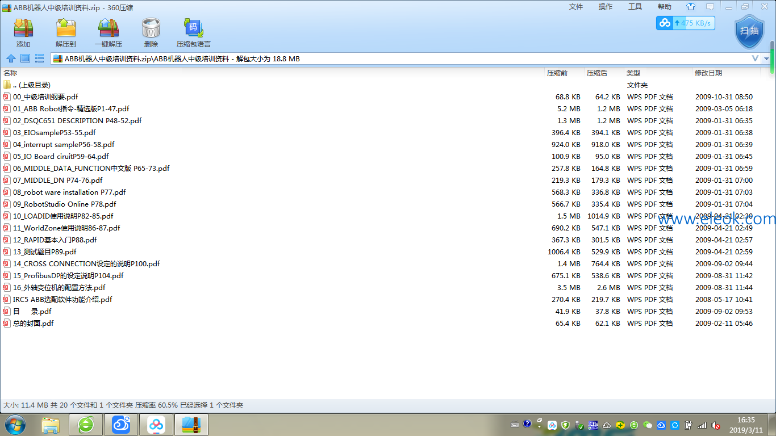The height and width of the screenshot is (436, 776).
Task: Open Windows Explorer from the taskbar
Action: pos(50,425)
